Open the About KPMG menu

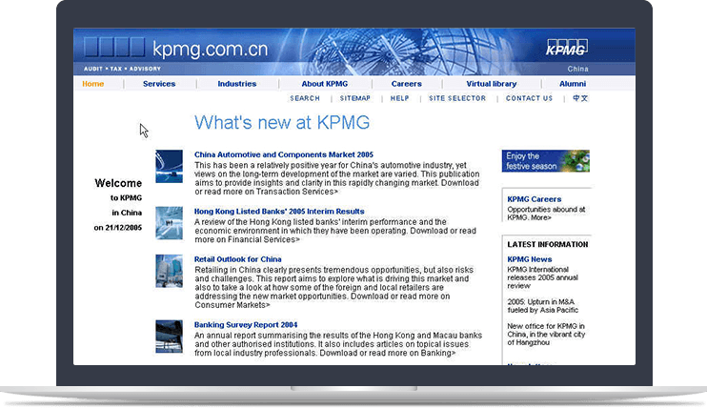[x=324, y=84]
